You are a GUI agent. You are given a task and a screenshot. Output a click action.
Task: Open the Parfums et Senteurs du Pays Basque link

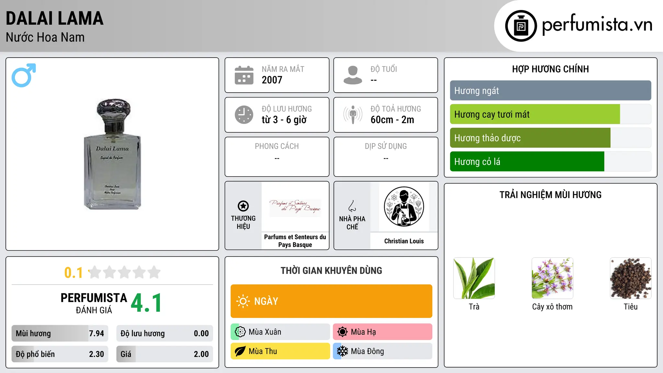tap(295, 241)
